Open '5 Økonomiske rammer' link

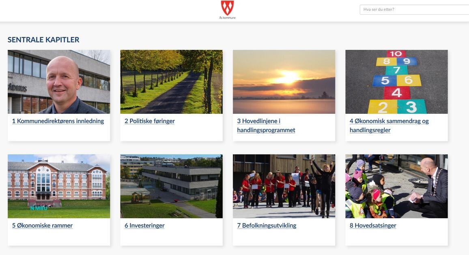coord(42,225)
